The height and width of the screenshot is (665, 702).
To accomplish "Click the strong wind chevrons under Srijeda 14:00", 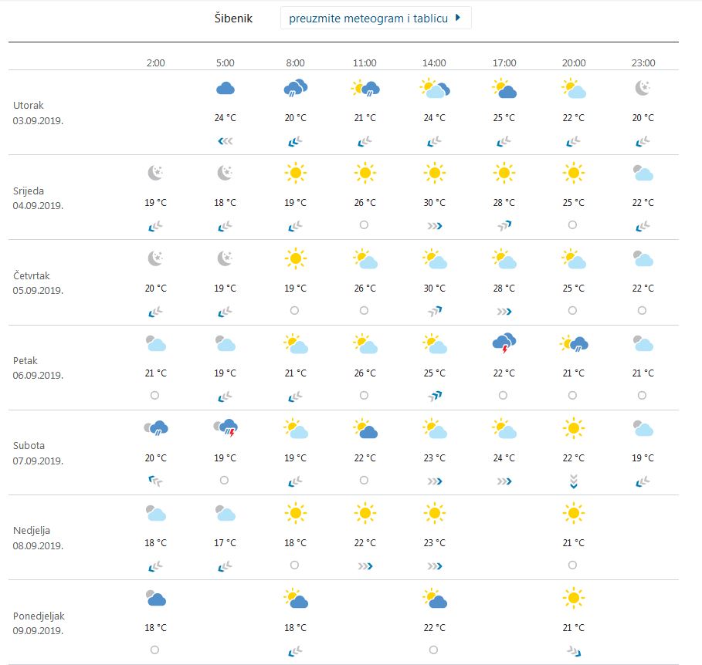I will (434, 225).
